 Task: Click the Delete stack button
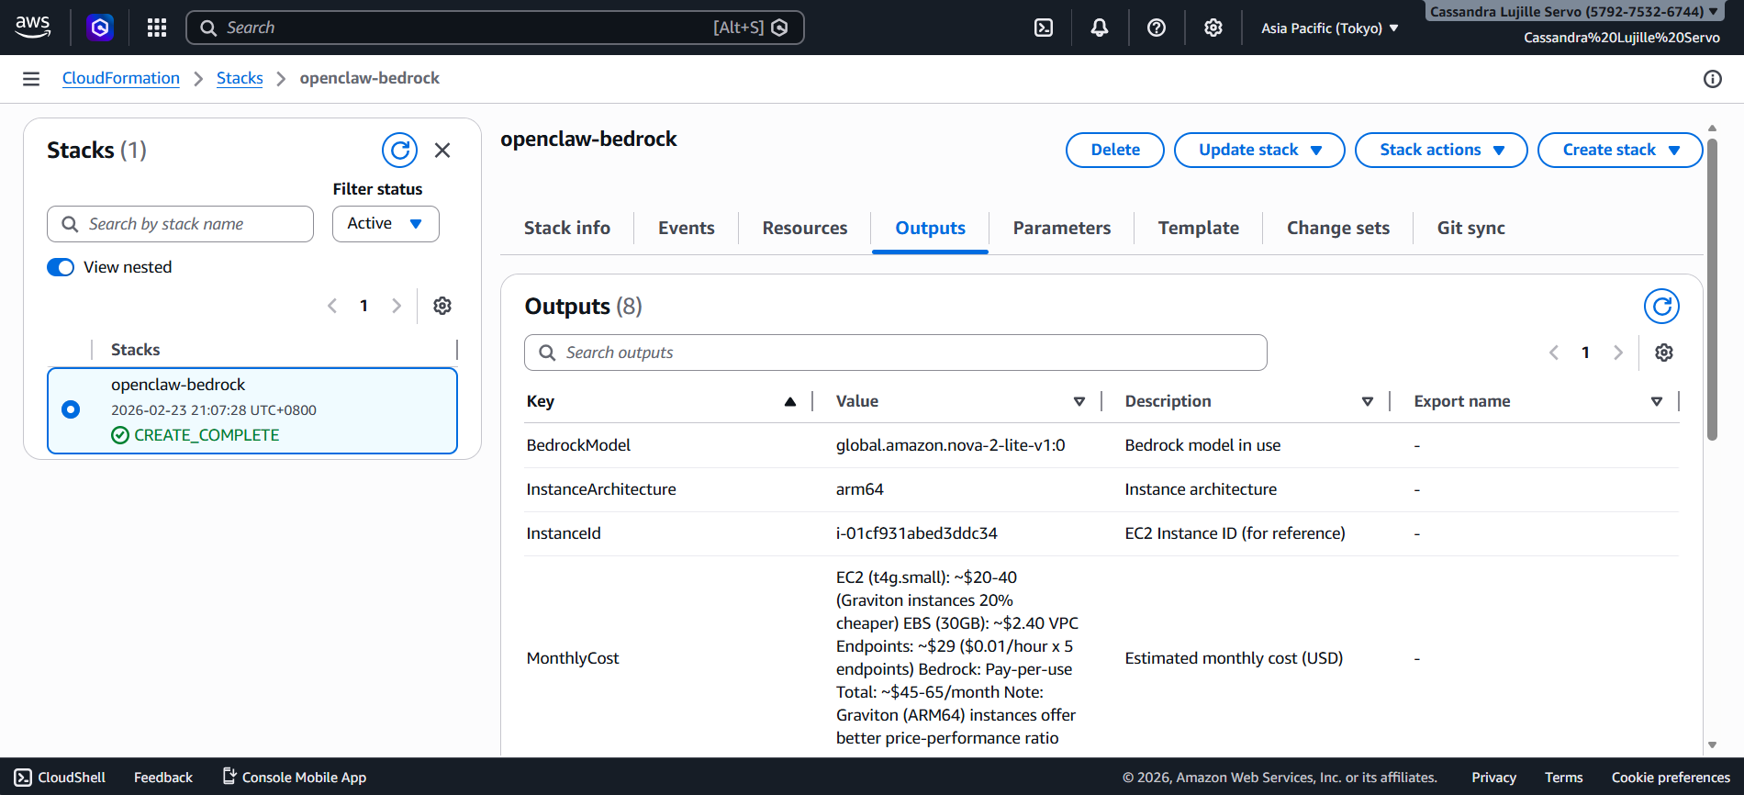[1115, 150]
